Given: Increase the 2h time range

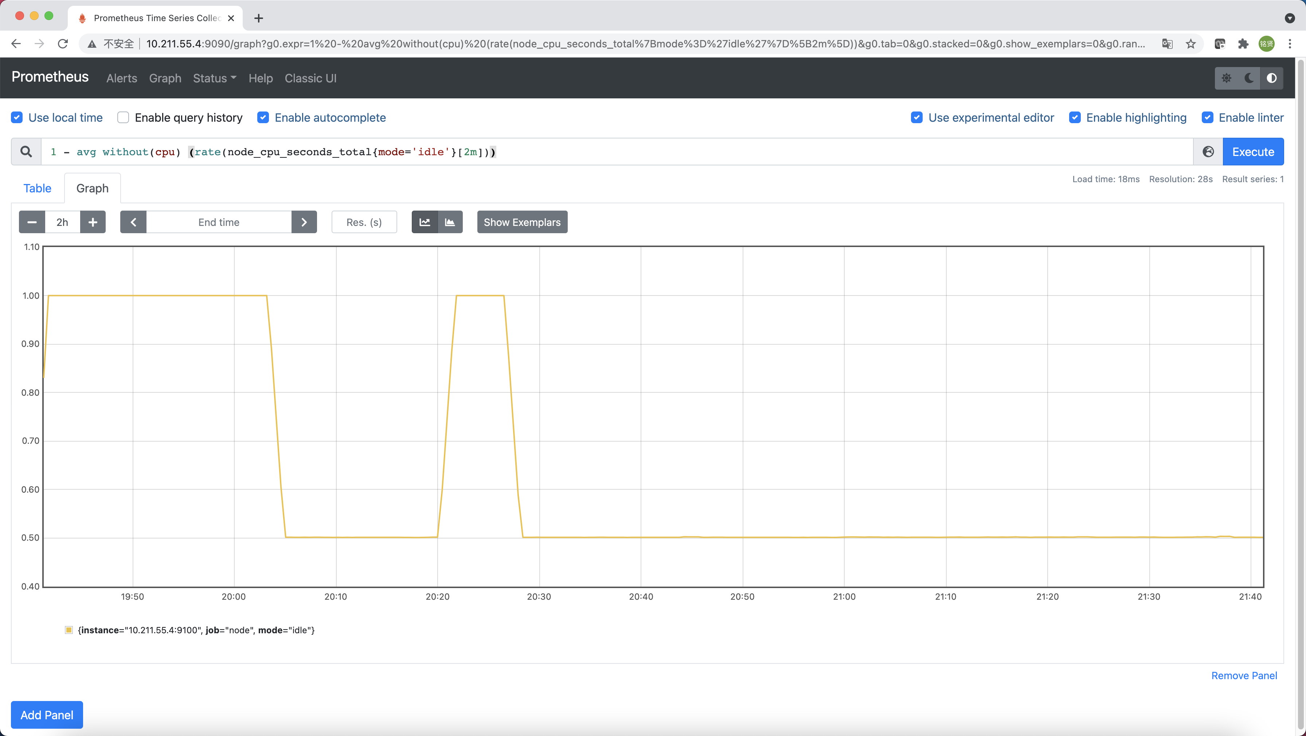Looking at the screenshot, I should [93, 222].
